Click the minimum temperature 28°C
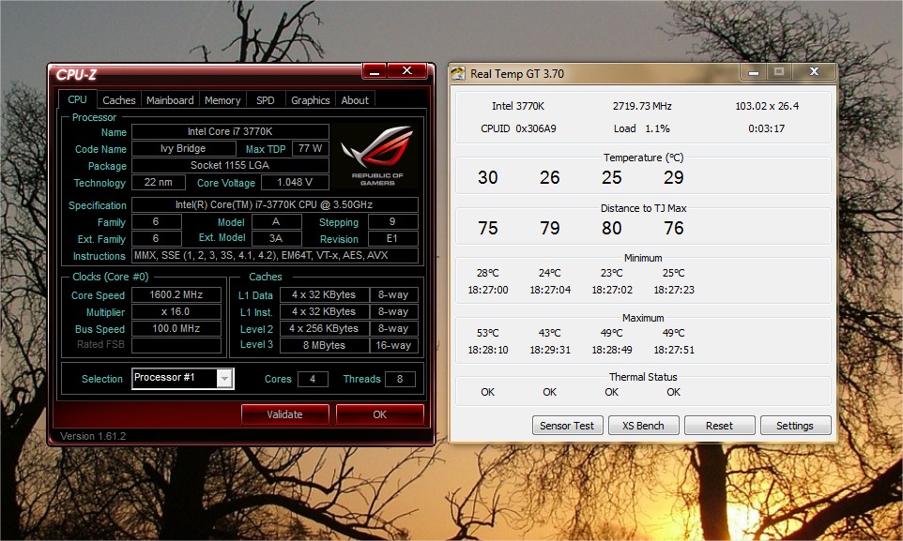 tap(488, 273)
